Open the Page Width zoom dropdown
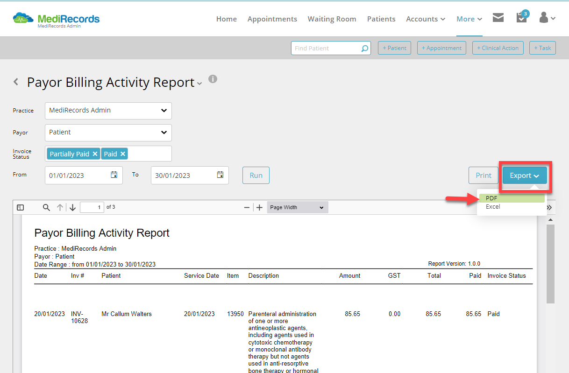The height and width of the screenshot is (373, 569). (298, 207)
